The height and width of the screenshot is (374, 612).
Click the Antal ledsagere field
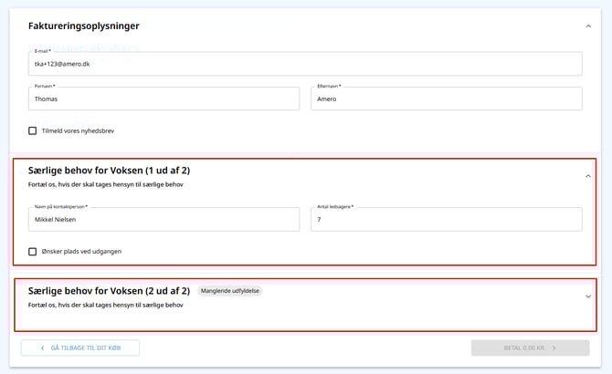(x=446, y=220)
